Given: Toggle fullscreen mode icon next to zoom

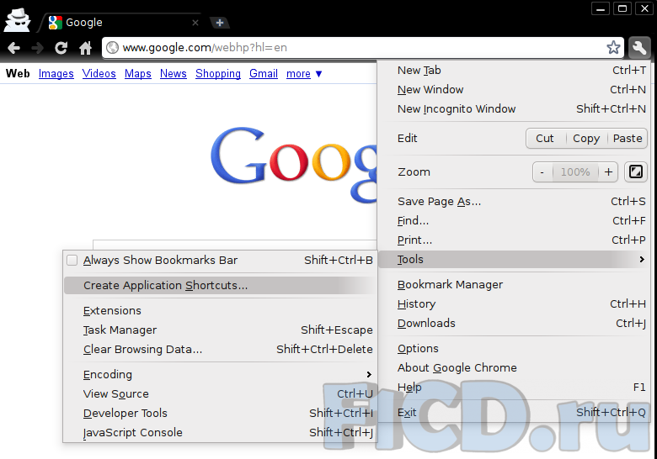Looking at the screenshot, I should (x=636, y=171).
